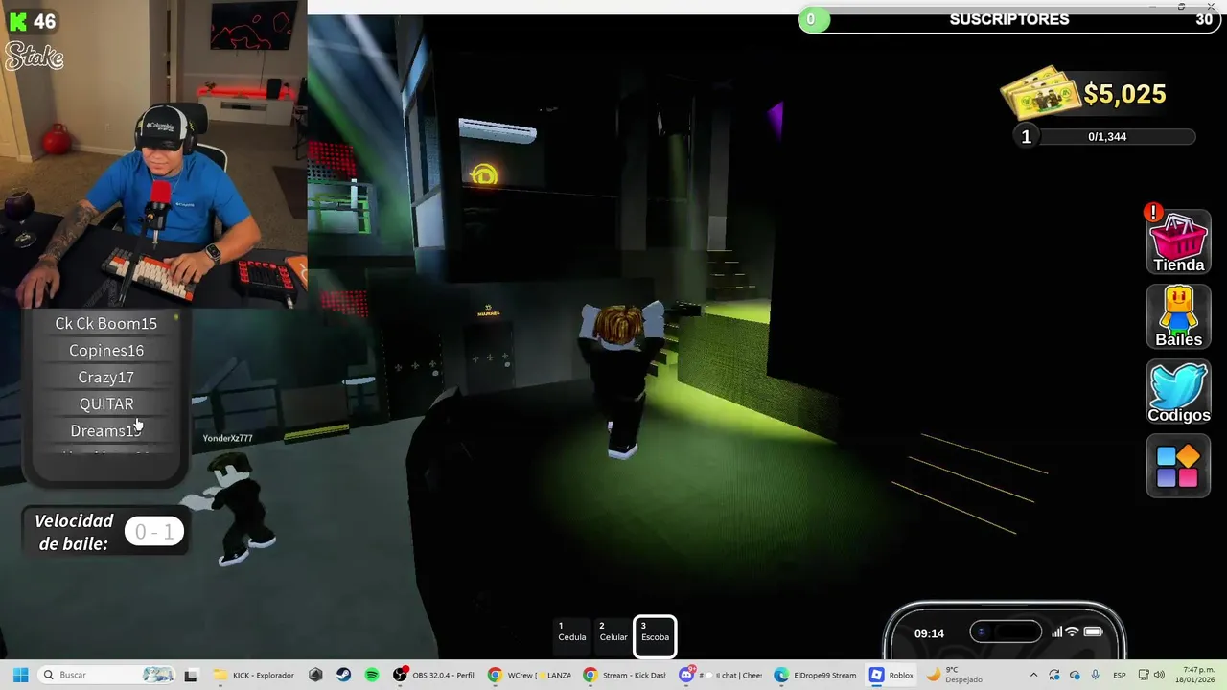This screenshot has height=690, width=1227.
Task: Open the KICK - Explorador folder window
Action: (255, 675)
